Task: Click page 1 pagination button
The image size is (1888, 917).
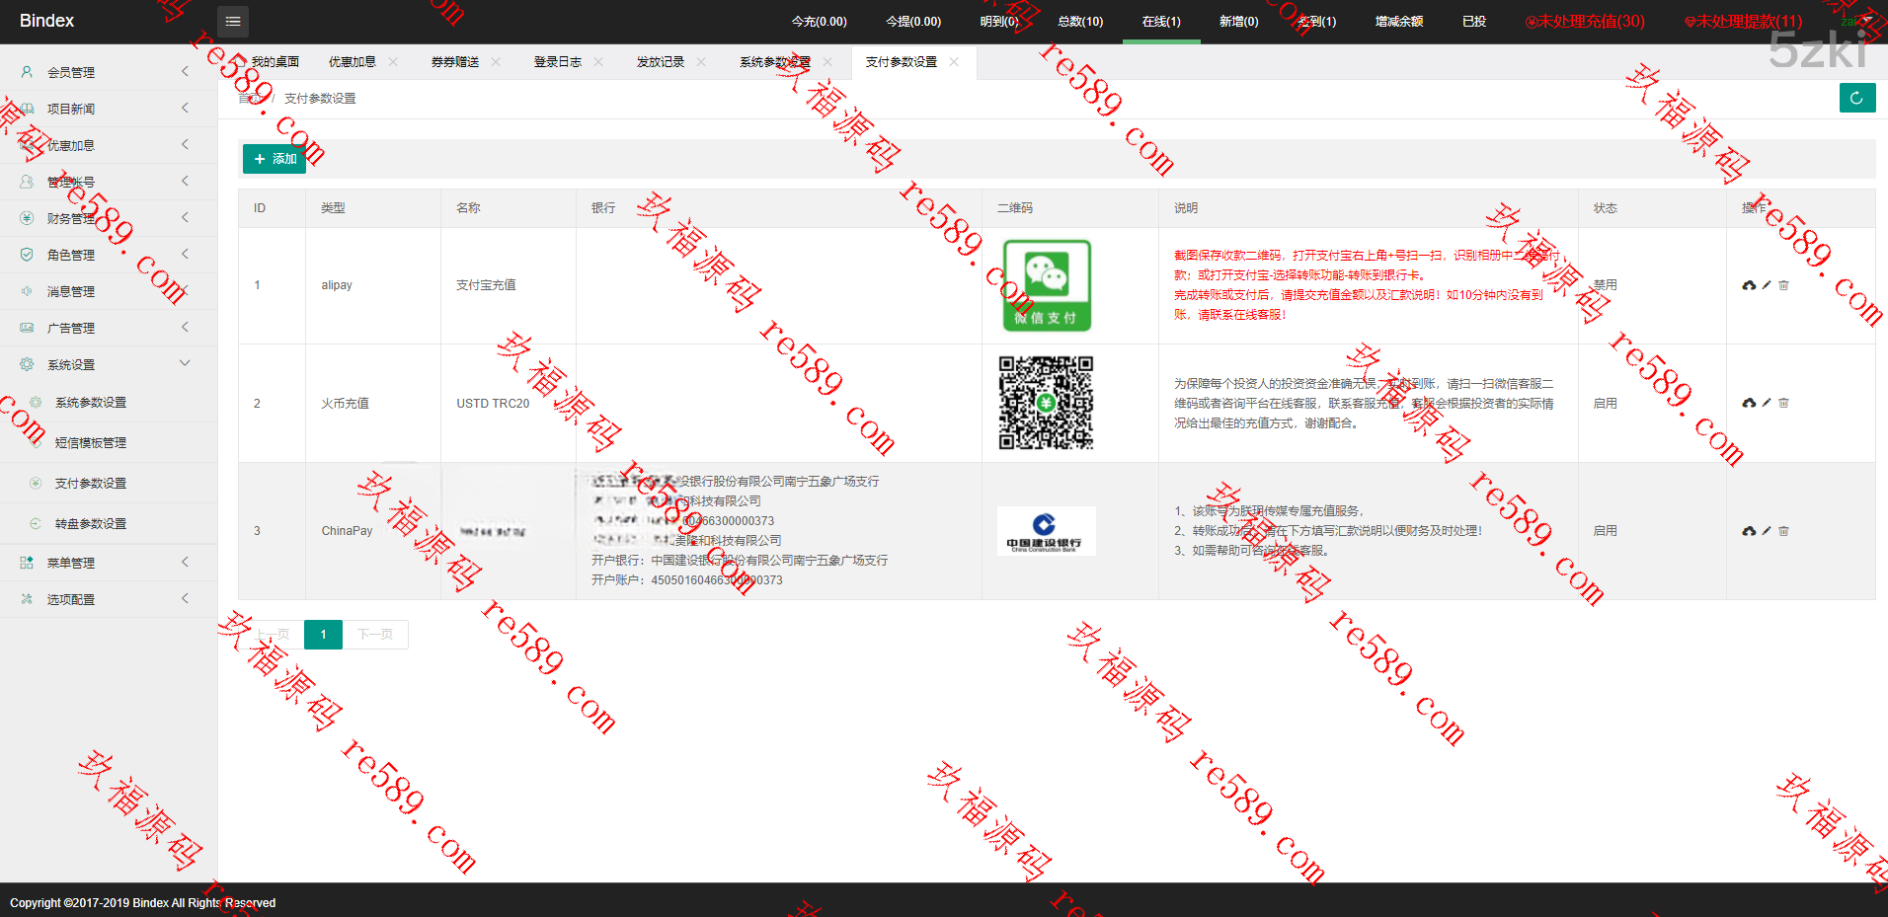Action: tap(323, 635)
